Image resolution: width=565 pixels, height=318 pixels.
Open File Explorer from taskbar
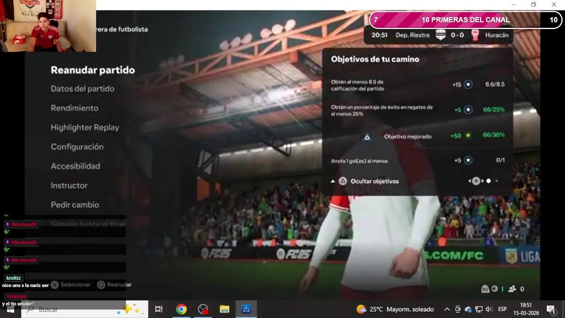pos(225,309)
